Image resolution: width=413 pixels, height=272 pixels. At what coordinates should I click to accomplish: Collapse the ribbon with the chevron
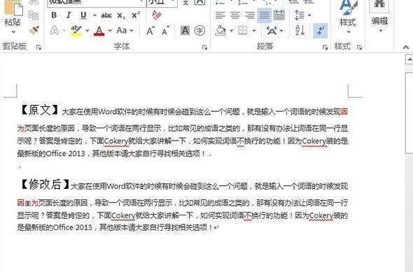406,48
